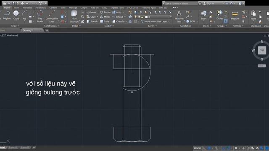Click the white layer color swatch
Image resolution: width=269 pixels, height=151 pixels.
pos(146,17)
